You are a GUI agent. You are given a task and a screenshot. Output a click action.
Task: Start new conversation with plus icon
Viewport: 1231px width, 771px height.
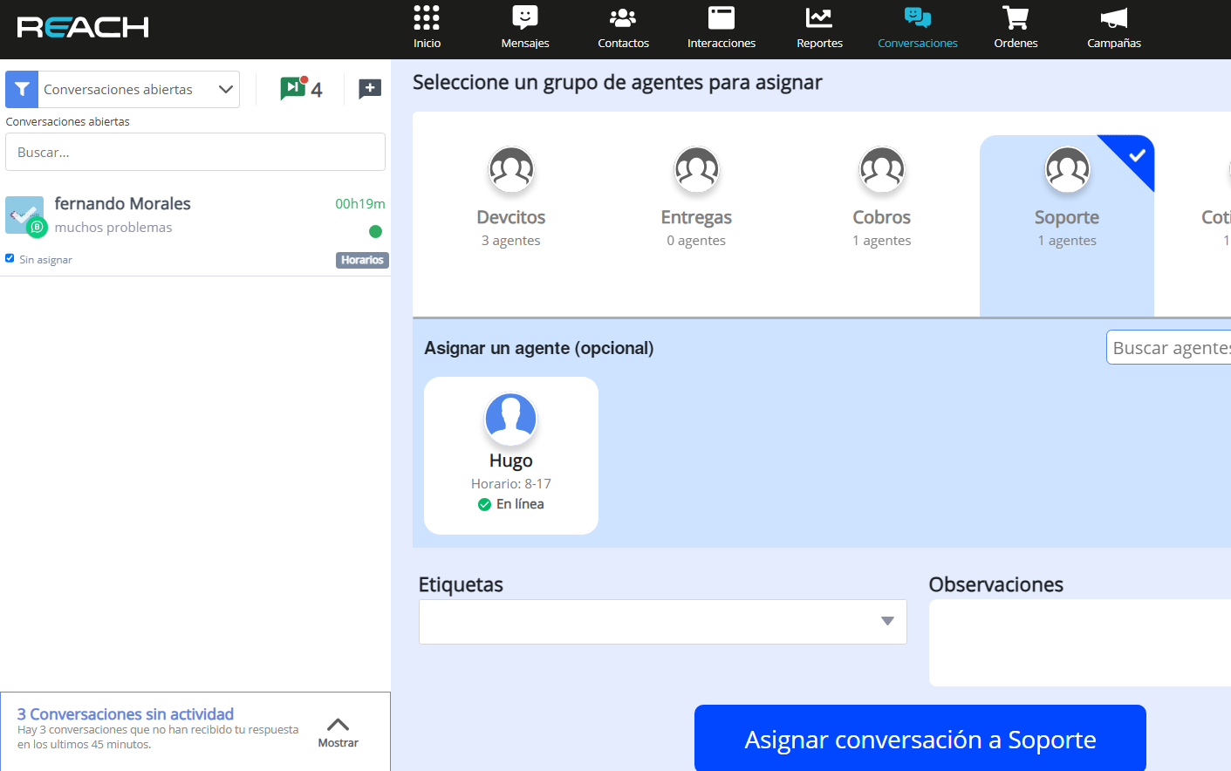pyautogui.click(x=370, y=89)
